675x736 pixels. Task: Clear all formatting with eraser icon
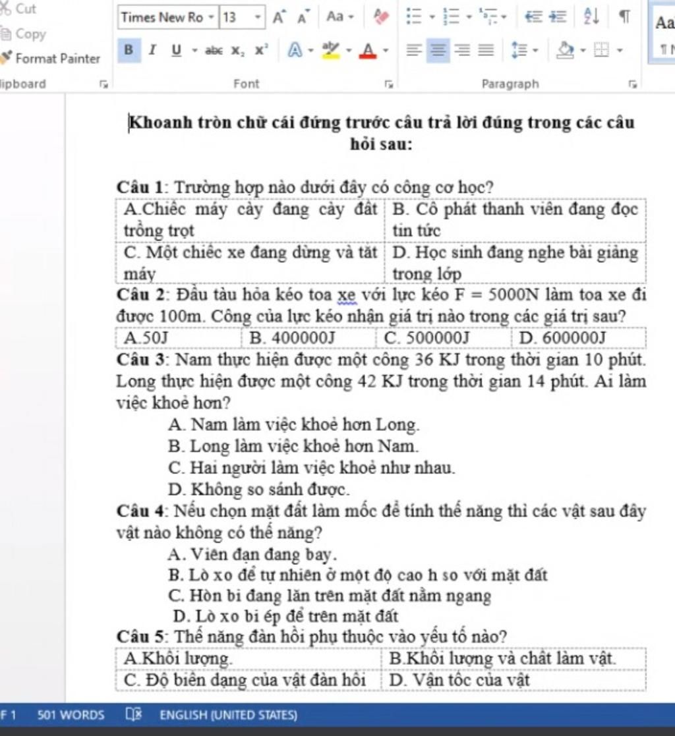point(381,17)
